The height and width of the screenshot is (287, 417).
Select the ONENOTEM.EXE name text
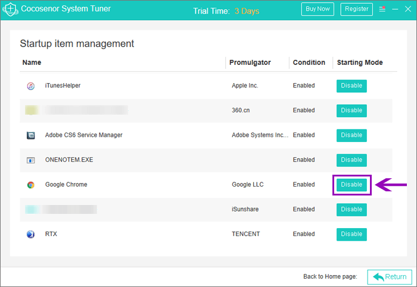click(x=69, y=160)
